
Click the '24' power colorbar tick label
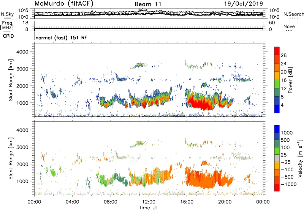pyautogui.click(x=283, y=64)
